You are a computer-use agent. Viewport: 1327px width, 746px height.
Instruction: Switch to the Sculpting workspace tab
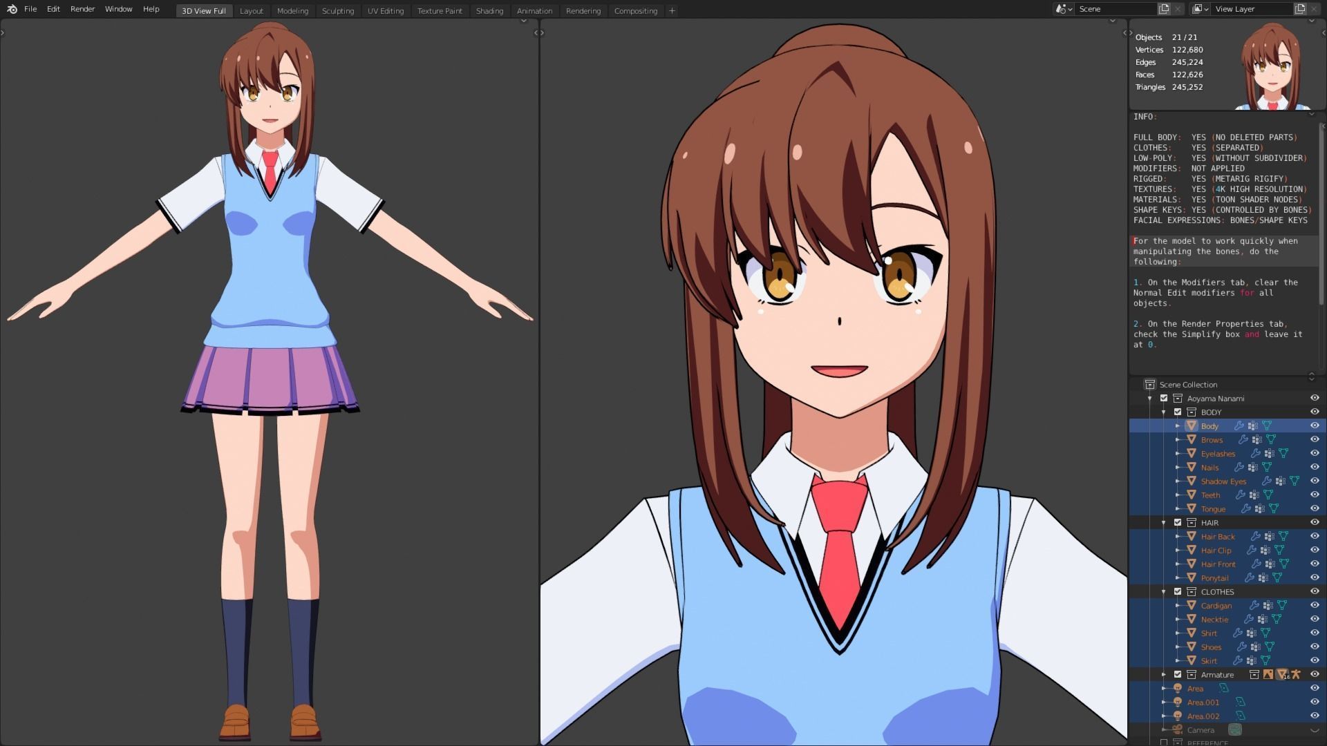[x=338, y=10]
